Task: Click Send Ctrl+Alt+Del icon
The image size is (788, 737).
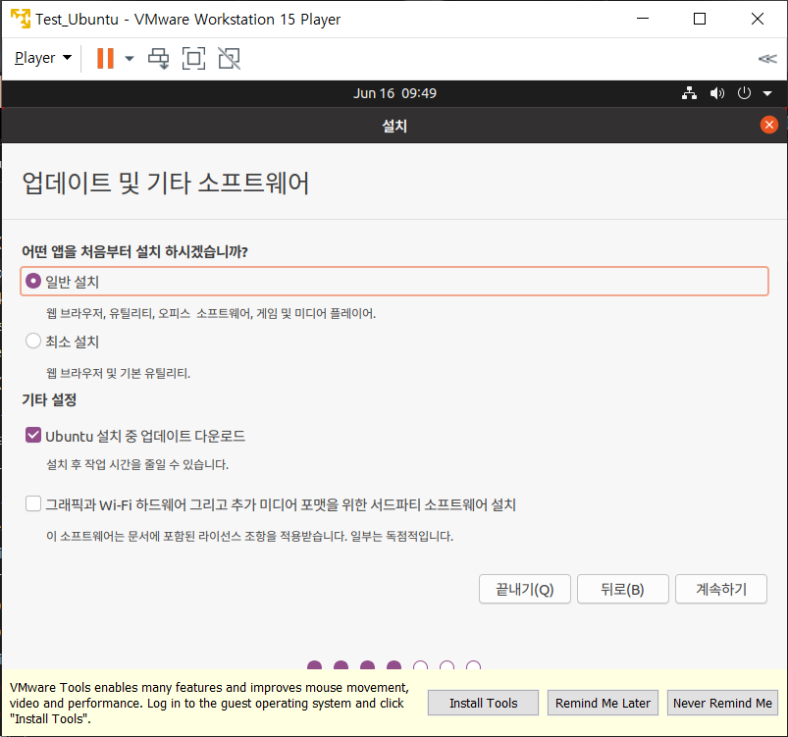Action: pos(158,58)
